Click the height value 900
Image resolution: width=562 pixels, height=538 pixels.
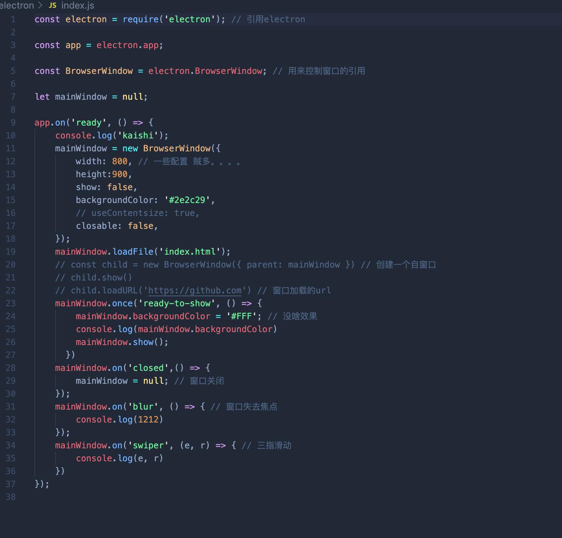click(120, 174)
